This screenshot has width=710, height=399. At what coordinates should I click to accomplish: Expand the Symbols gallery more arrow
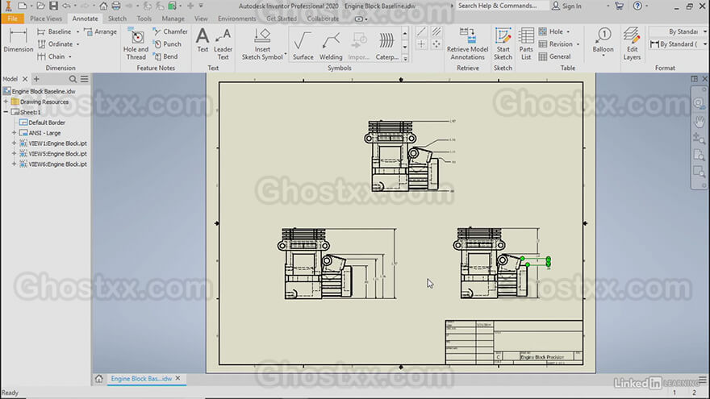[405, 58]
